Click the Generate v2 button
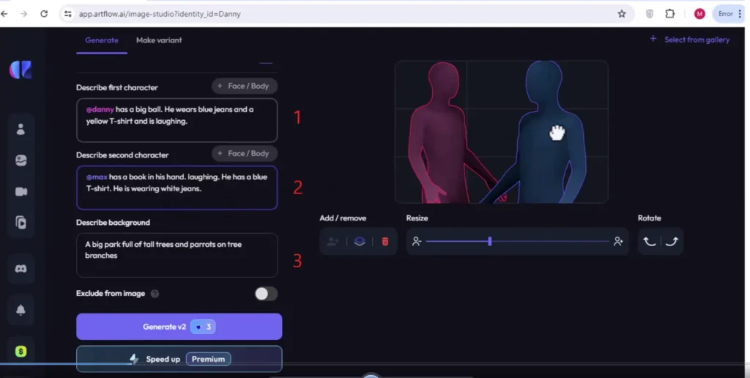This screenshot has height=378, width=750. tap(179, 327)
